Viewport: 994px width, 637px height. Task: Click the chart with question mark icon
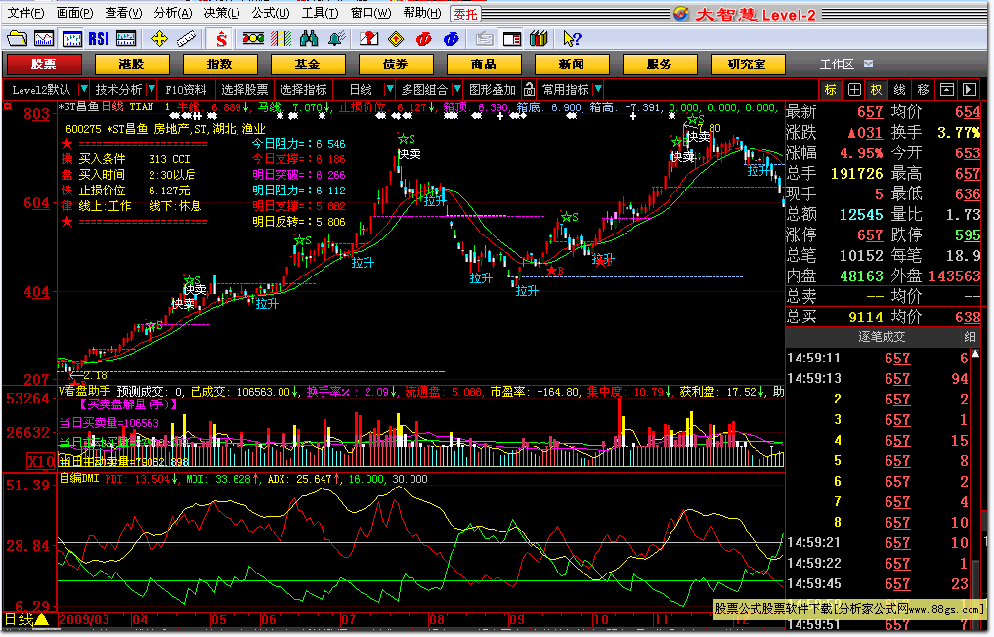(x=368, y=39)
